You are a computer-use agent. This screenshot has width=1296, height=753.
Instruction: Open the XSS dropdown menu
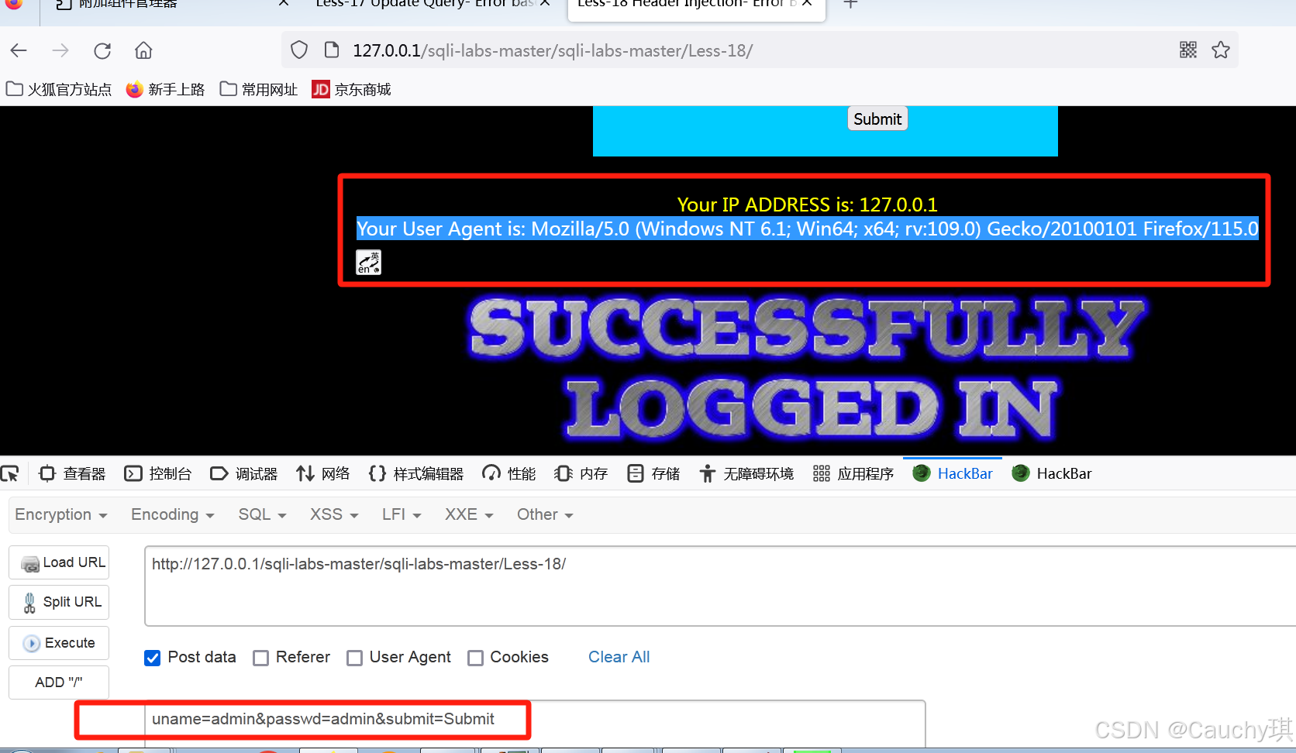(333, 514)
